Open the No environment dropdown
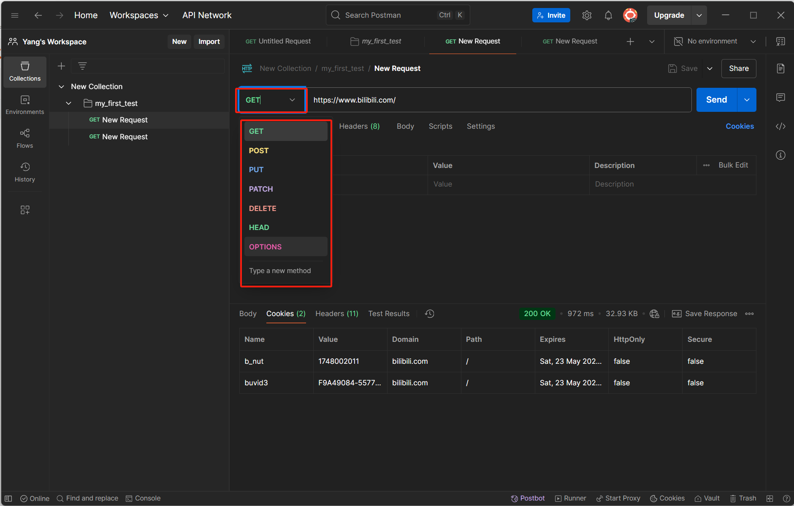Image resolution: width=794 pixels, height=506 pixels. click(714, 41)
